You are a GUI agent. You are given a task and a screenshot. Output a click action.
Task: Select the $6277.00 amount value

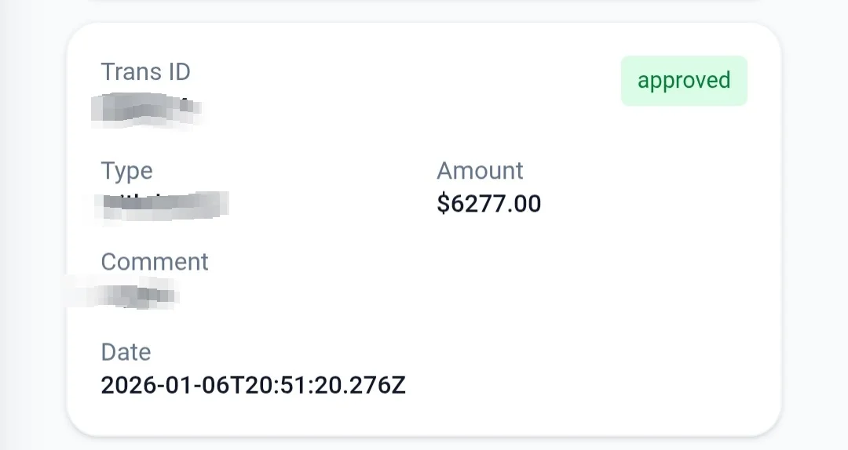tap(489, 205)
